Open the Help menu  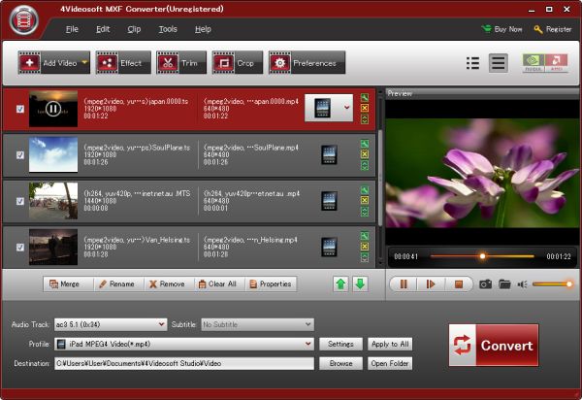point(203,29)
